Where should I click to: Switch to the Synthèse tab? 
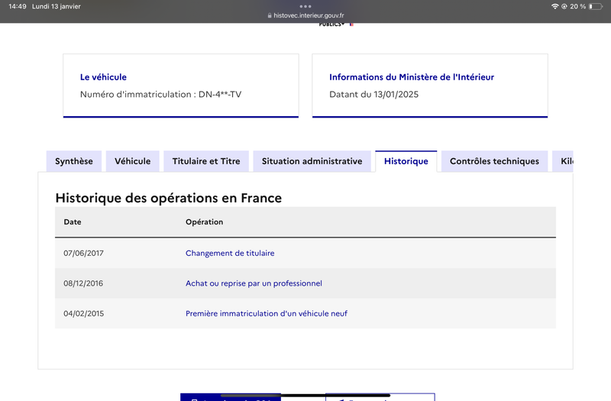point(74,161)
